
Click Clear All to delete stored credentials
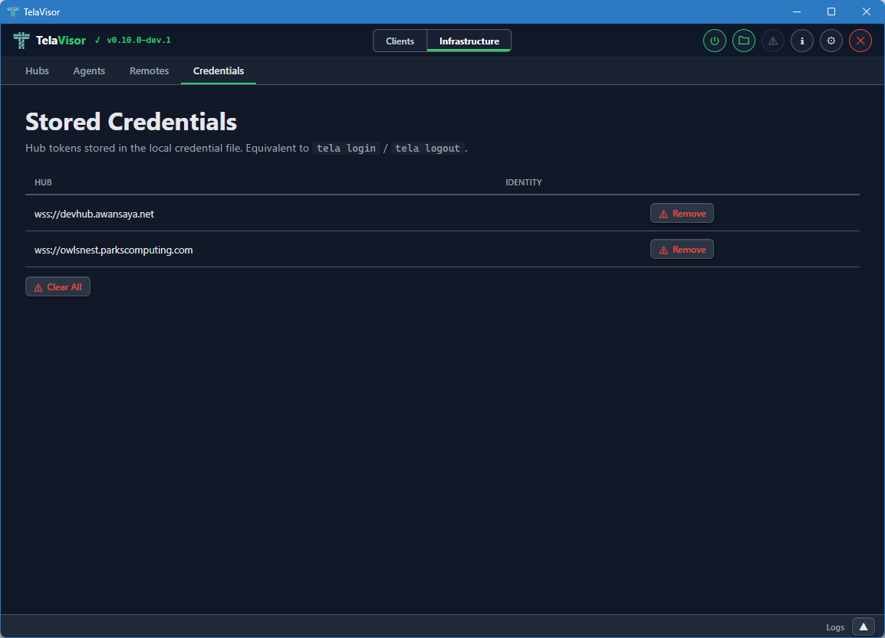(x=58, y=286)
